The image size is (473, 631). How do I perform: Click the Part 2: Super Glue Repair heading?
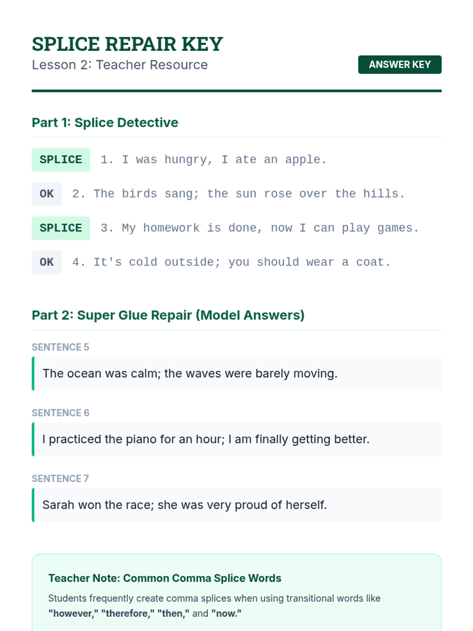point(168,315)
